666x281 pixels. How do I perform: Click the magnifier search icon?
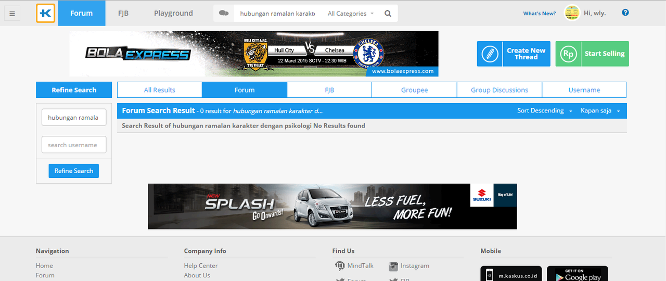[x=388, y=14]
